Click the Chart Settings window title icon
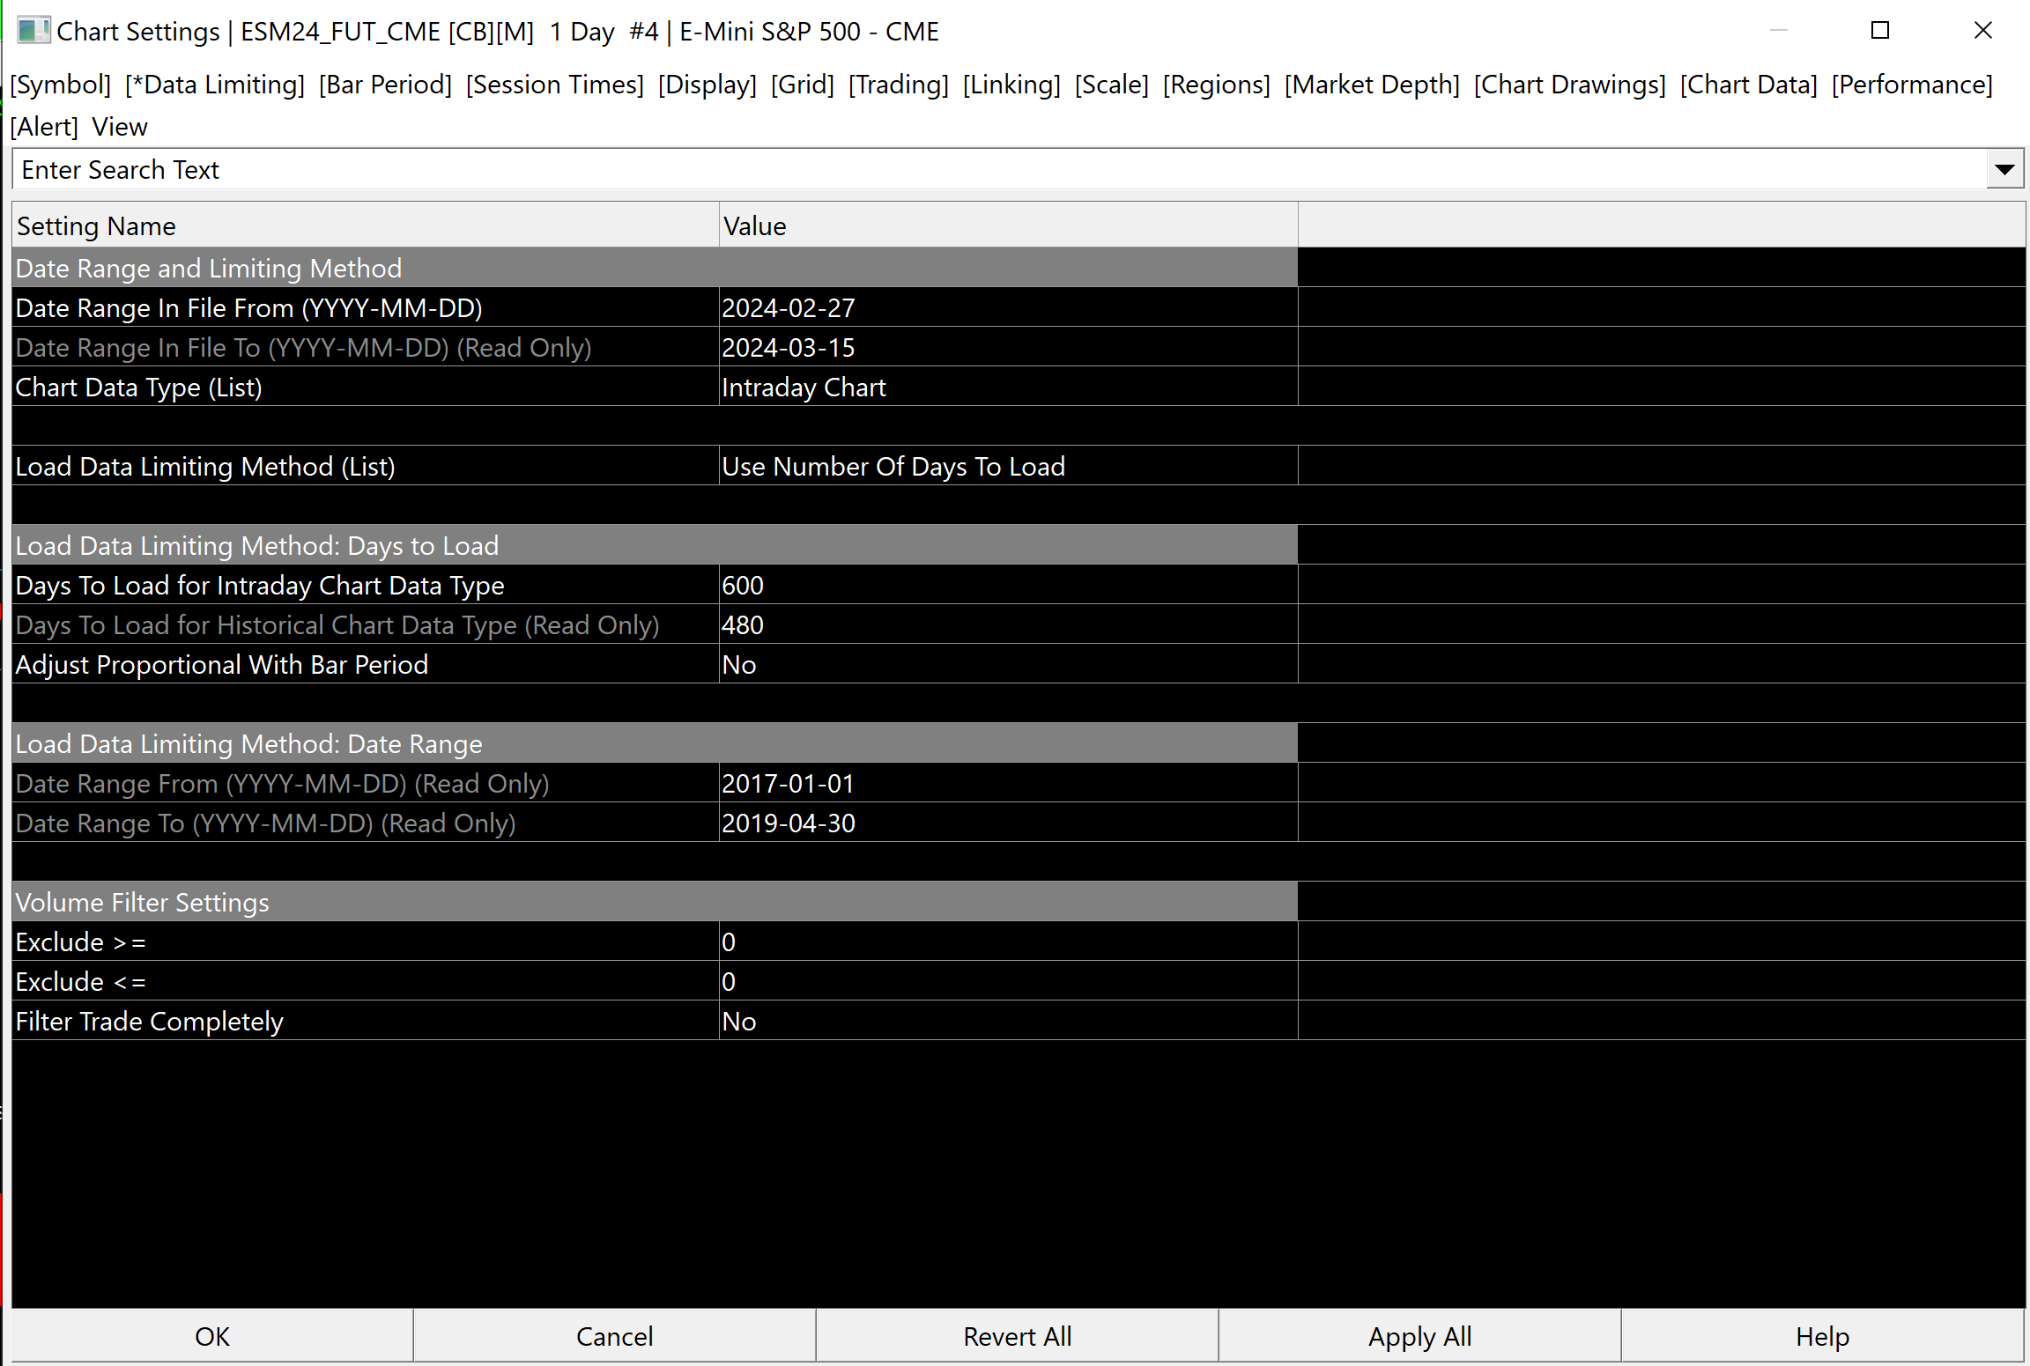The image size is (2030, 1366). tap(33, 31)
